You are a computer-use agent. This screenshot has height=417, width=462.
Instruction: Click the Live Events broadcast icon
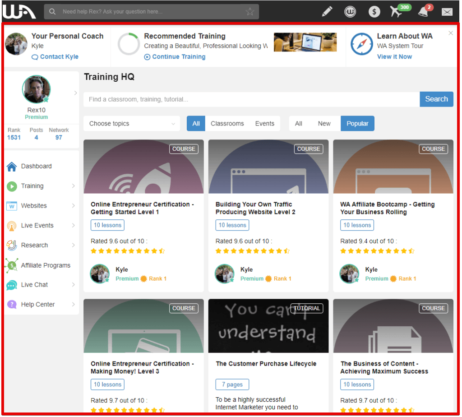click(x=12, y=226)
